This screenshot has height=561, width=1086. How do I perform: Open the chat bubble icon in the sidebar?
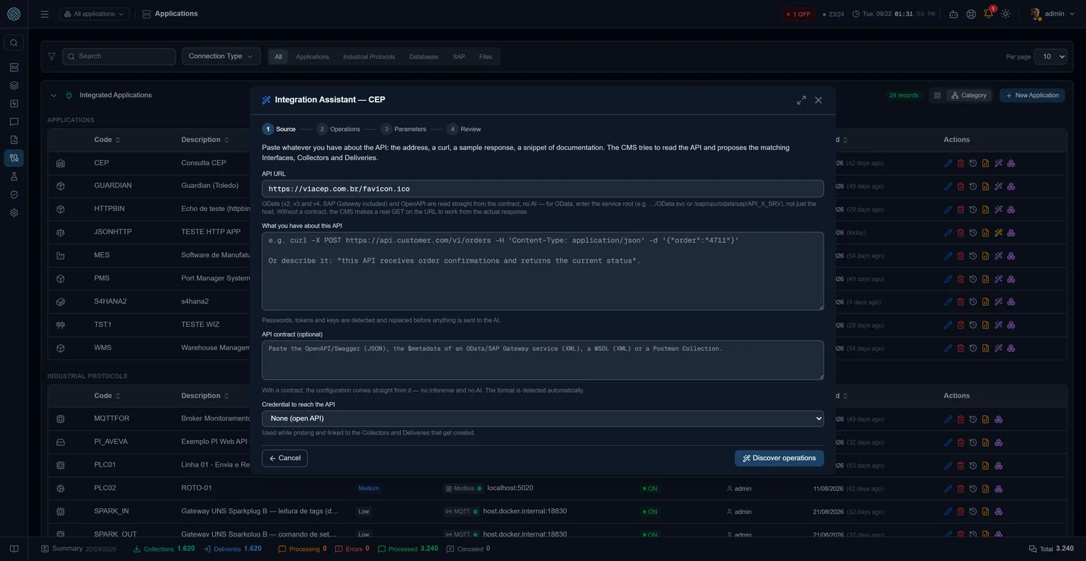[x=14, y=122]
